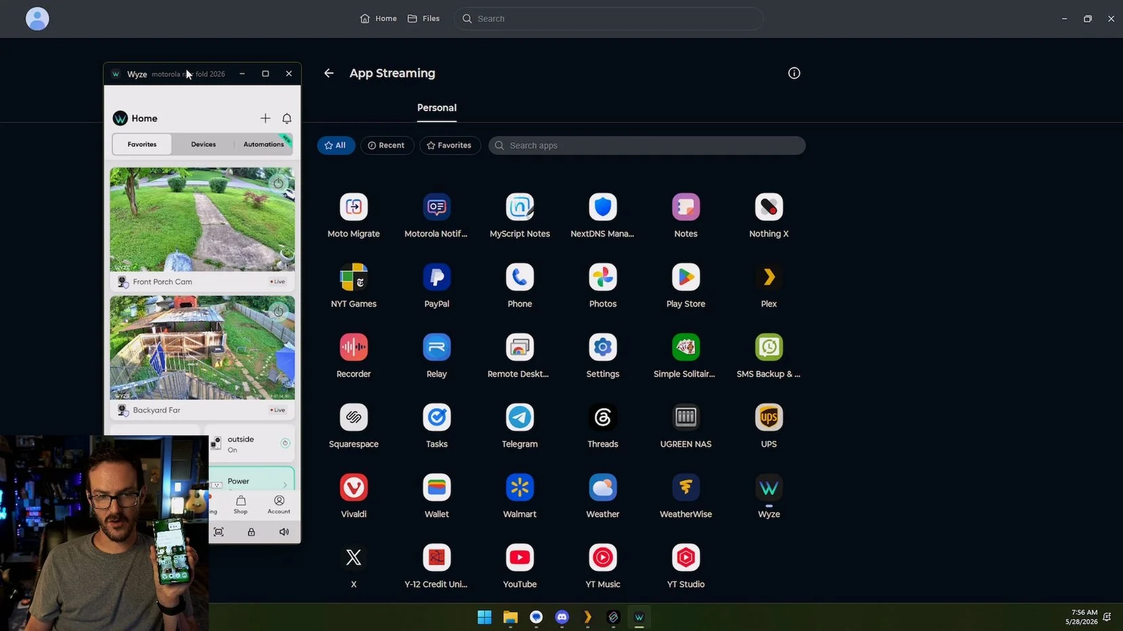Image resolution: width=1123 pixels, height=631 pixels.
Task: Open Windows Start menu
Action: pos(484,617)
